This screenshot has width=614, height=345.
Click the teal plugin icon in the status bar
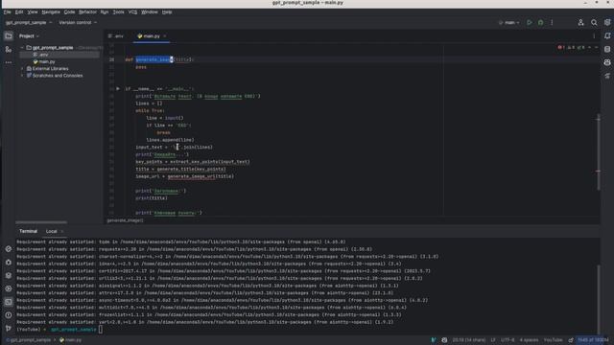[x=434, y=340]
